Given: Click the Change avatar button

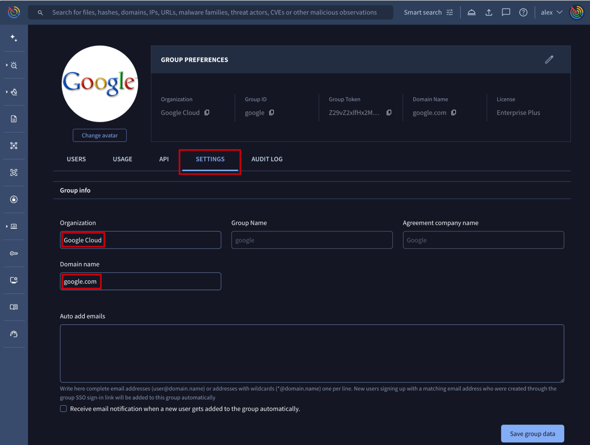Looking at the screenshot, I should click(100, 135).
